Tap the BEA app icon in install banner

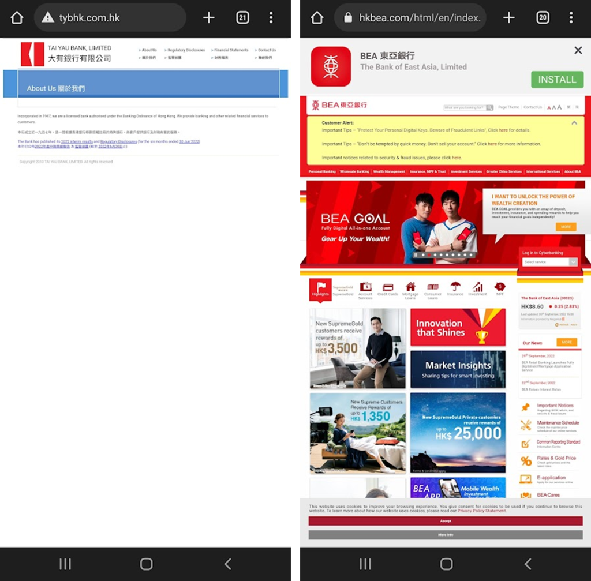point(331,66)
